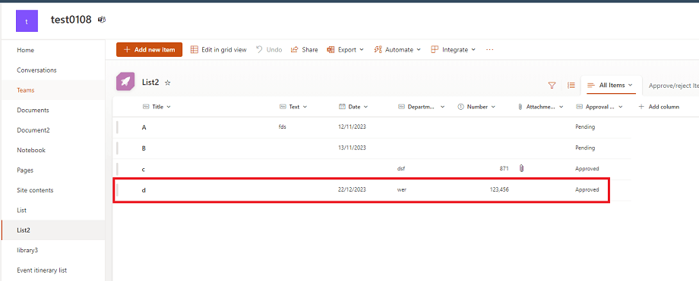
Task: Open item titled d
Action: point(144,190)
